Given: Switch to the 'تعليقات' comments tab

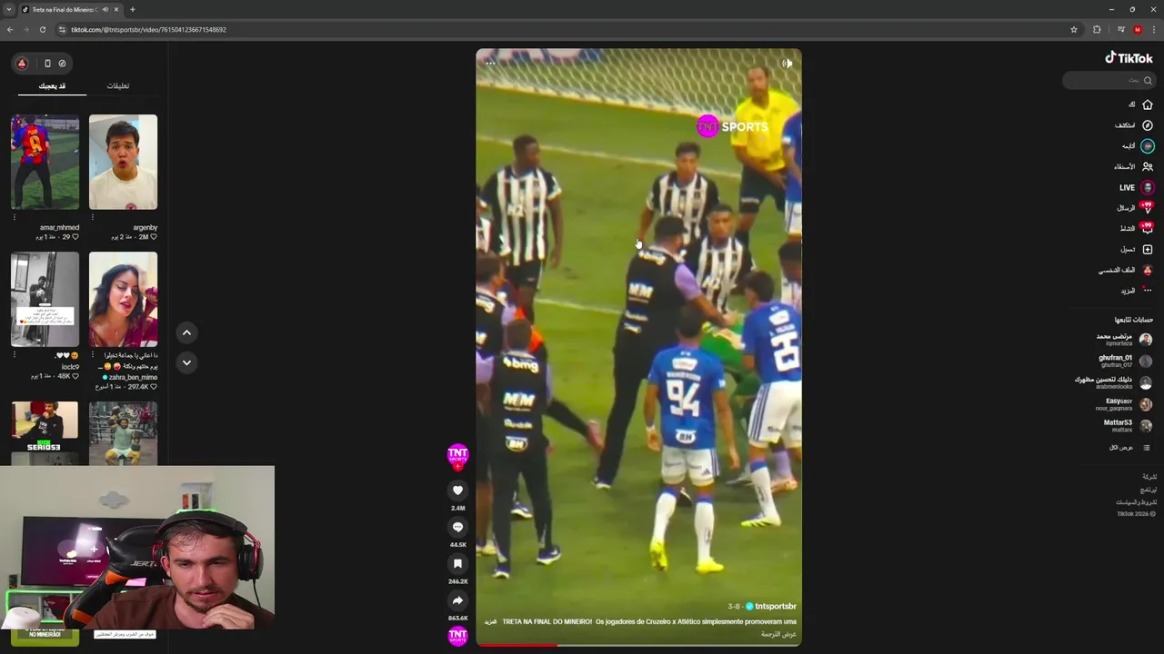Looking at the screenshot, I should point(118,86).
